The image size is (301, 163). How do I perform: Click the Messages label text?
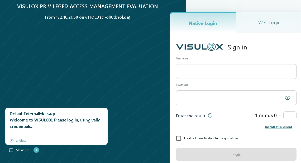23,150
